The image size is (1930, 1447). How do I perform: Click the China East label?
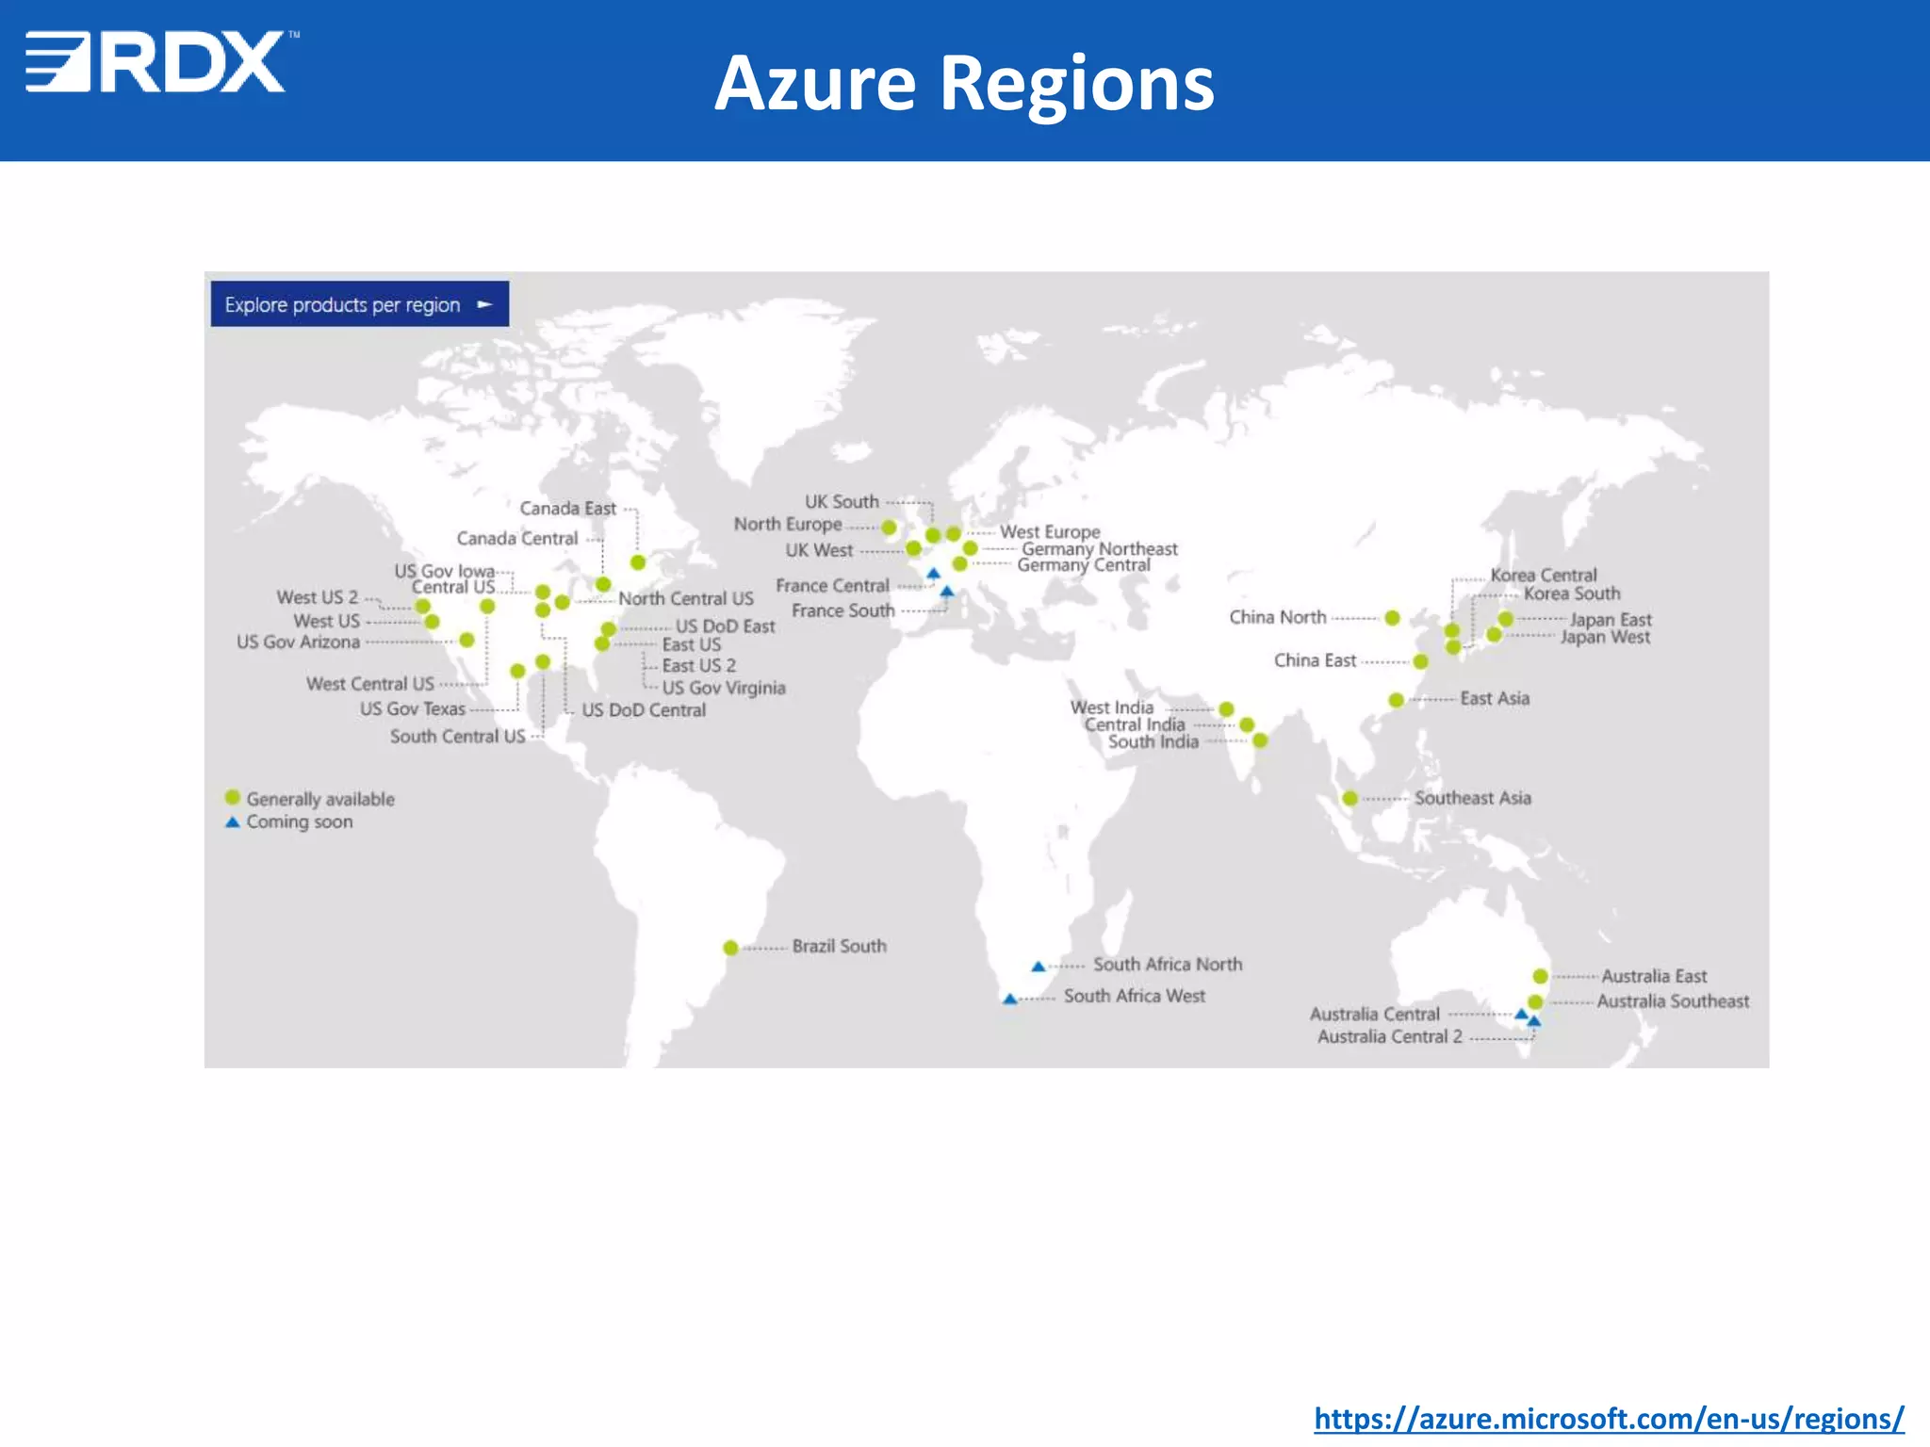coord(1316,660)
